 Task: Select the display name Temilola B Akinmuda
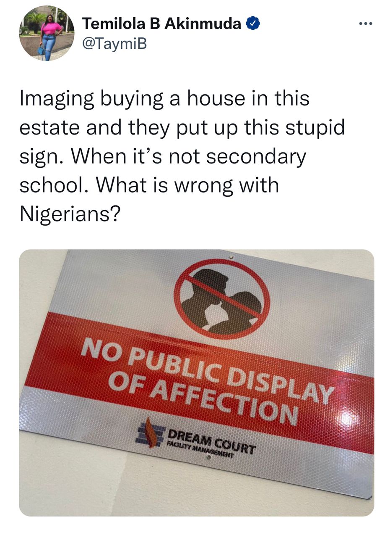[x=161, y=25]
